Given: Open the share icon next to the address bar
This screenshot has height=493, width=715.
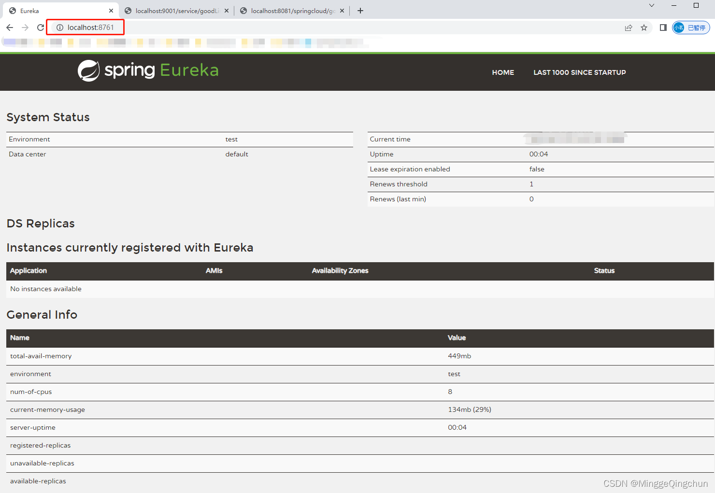Looking at the screenshot, I should tap(629, 28).
